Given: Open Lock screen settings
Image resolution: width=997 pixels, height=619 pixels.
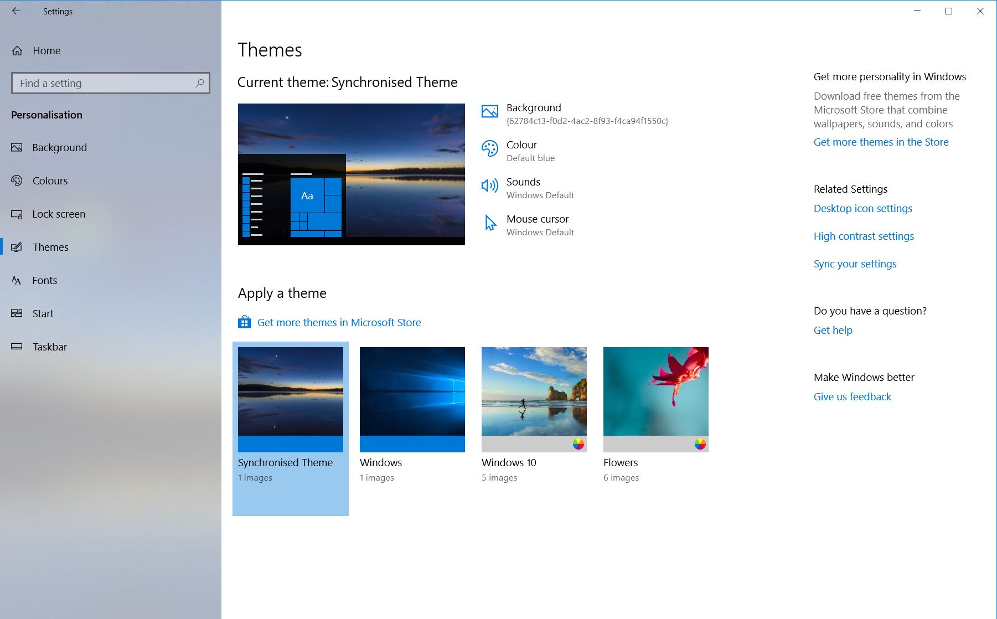Looking at the screenshot, I should click(x=111, y=214).
